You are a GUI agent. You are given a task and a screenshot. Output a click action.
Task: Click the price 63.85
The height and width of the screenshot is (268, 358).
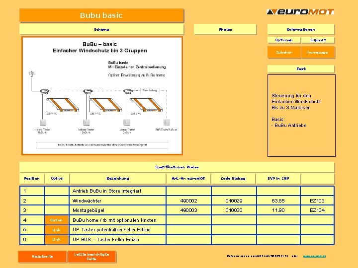[x=278, y=201]
